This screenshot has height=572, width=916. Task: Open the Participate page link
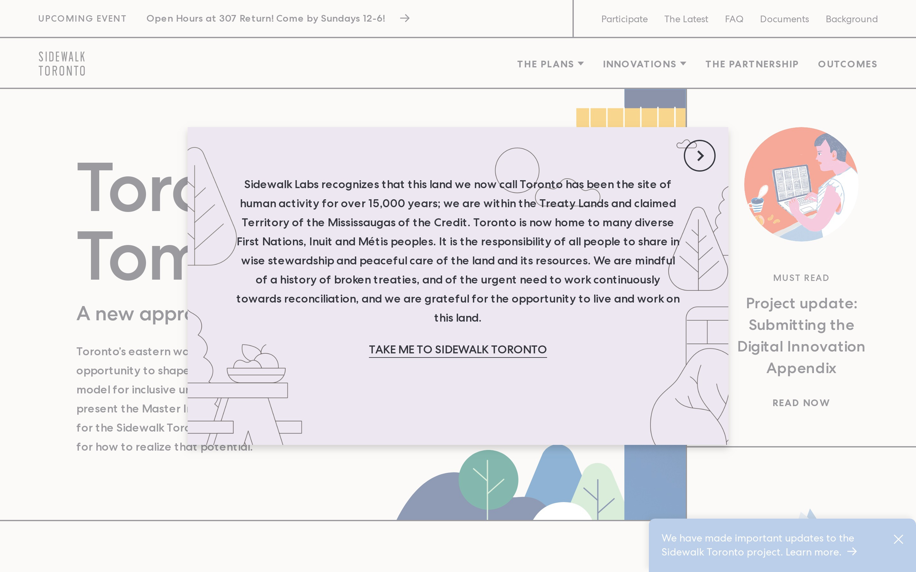[x=624, y=19]
